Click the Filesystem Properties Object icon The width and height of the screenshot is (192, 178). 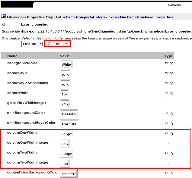coord(3,17)
